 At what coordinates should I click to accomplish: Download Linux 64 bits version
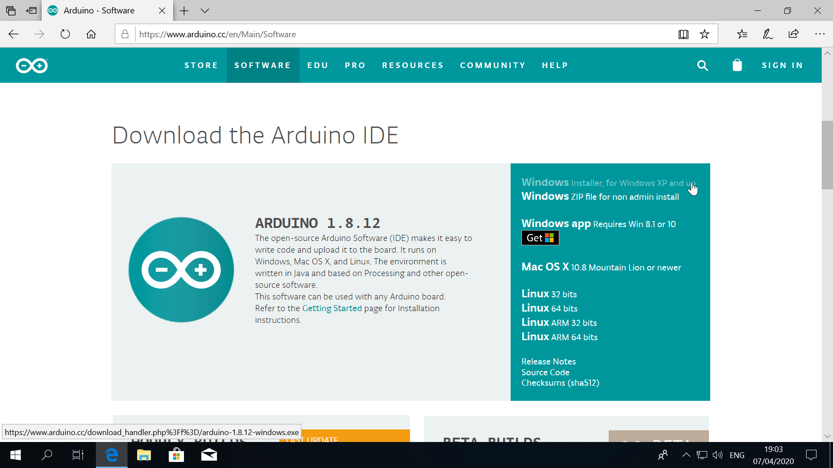[x=549, y=308]
